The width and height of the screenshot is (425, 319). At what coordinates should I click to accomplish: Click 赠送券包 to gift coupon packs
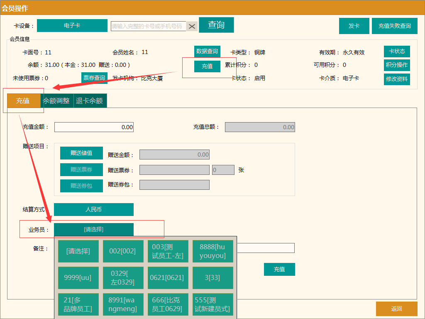pos(81,186)
